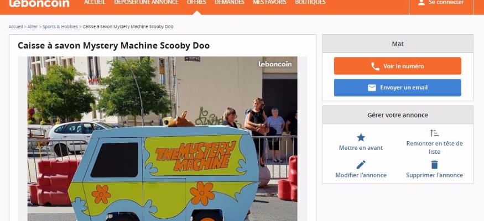Select the OFFRES tab in navigation
Viewport: 484px width, 221px height.
click(196, 2)
